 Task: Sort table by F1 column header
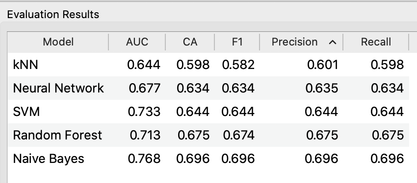(237, 42)
